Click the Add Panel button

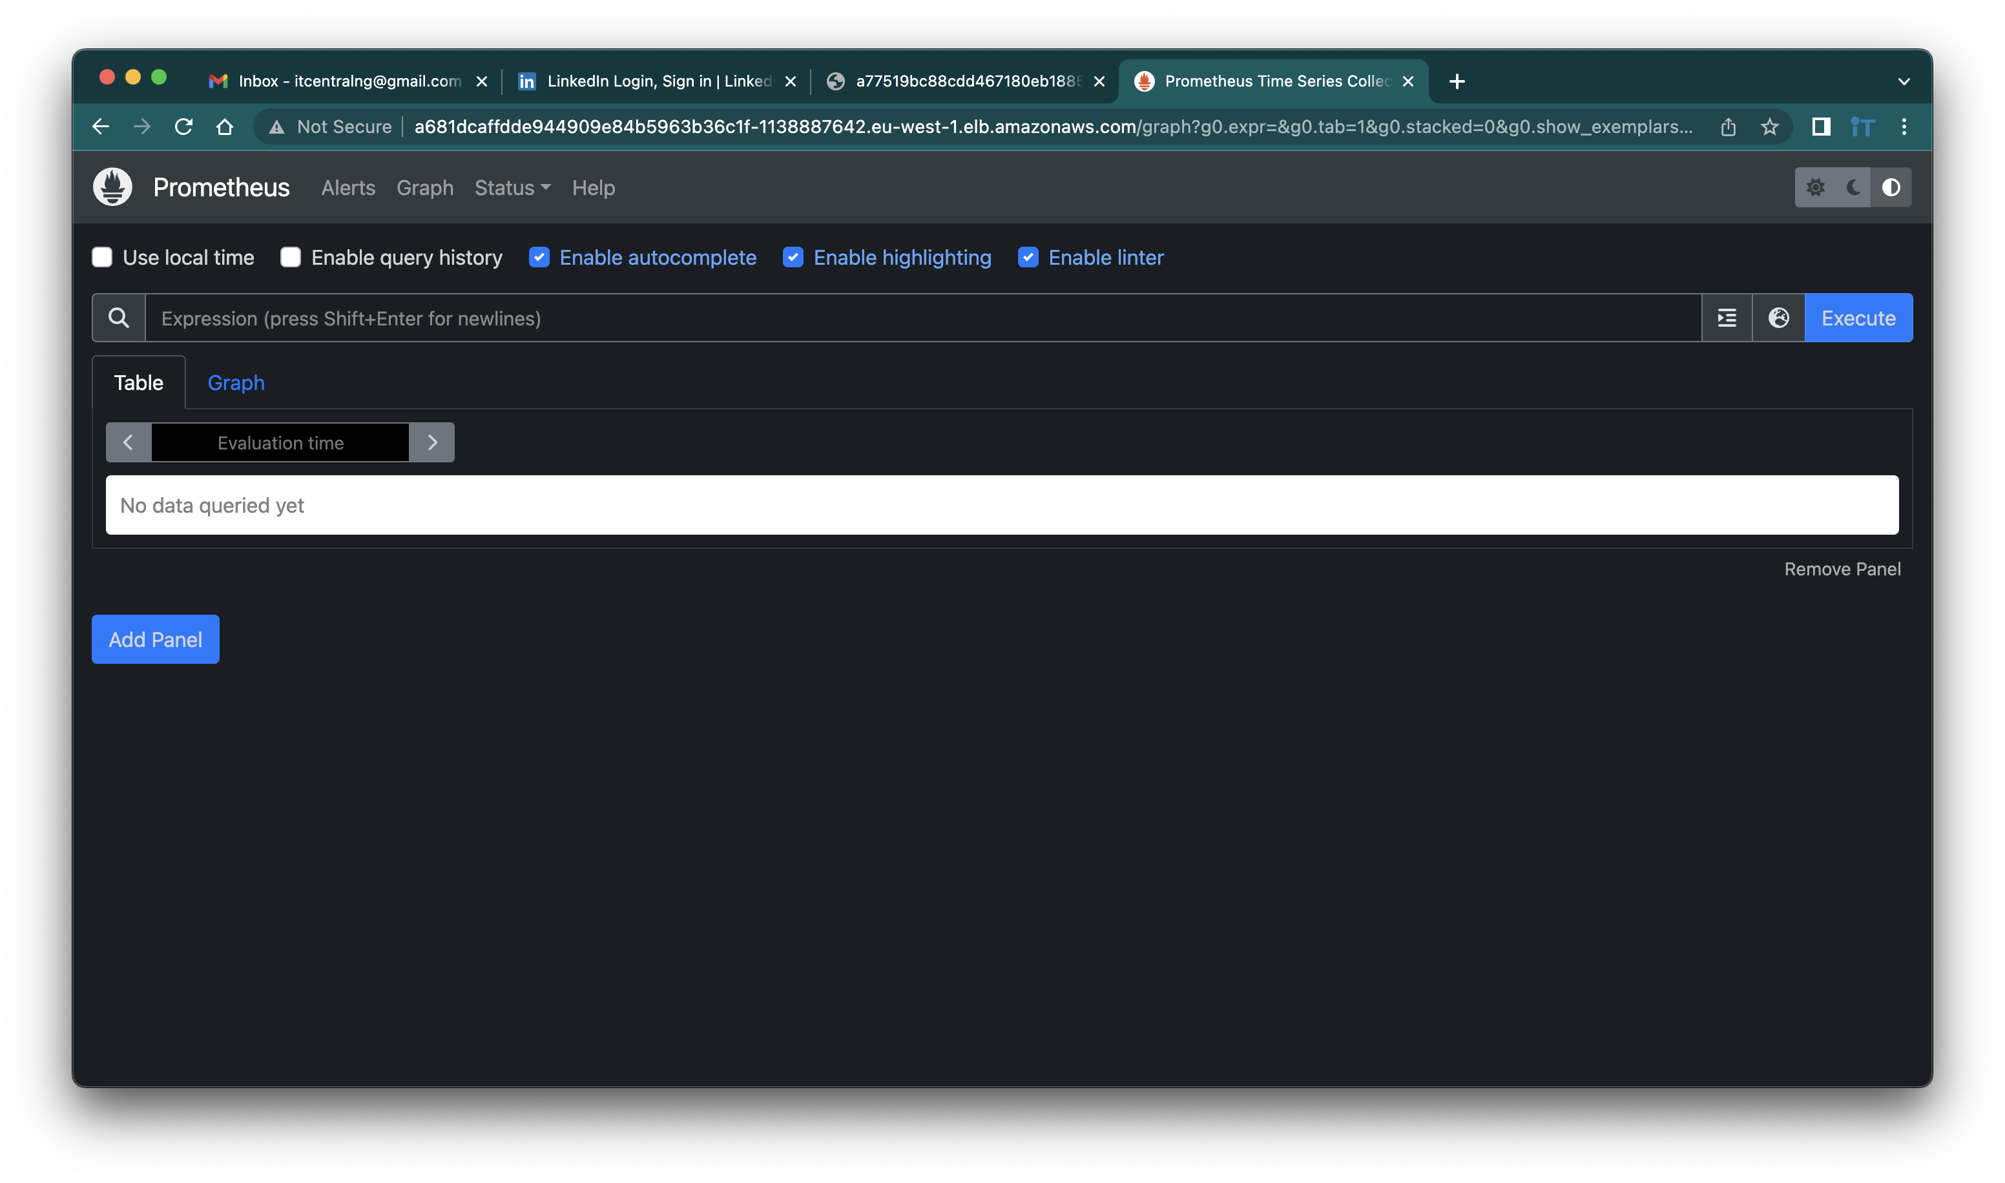pyautogui.click(x=156, y=639)
